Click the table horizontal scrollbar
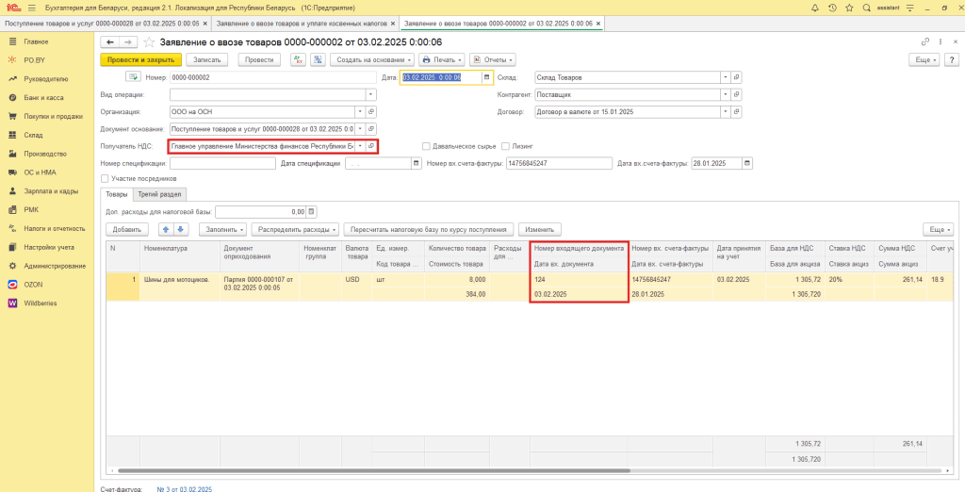The width and height of the screenshot is (965, 492). point(374,471)
